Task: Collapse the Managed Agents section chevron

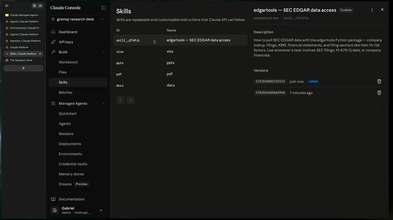Action: [x=104, y=103]
